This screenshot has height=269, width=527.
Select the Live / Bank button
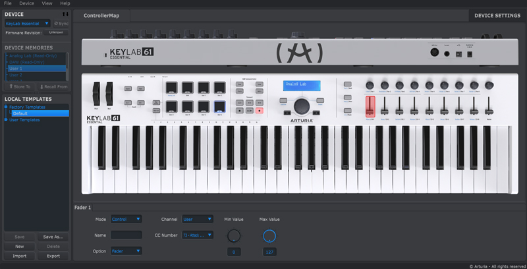click(348, 110)
